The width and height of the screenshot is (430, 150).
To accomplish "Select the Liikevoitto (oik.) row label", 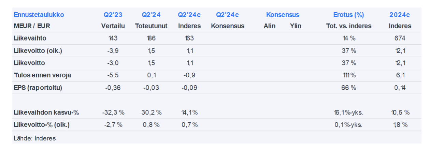I will (38, 51).
